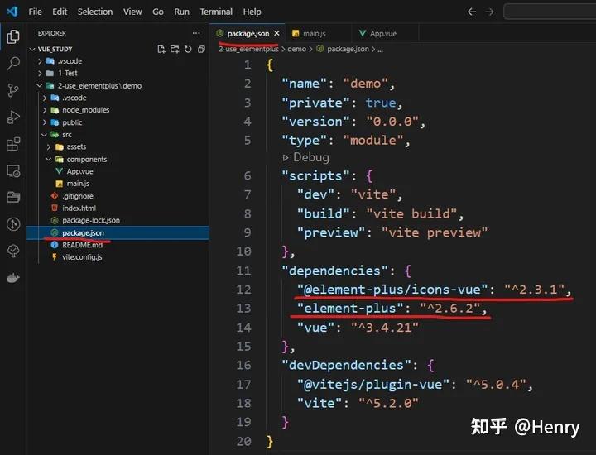
Task: Open the tree-shaped icon view in activity bar
Action: point(13,251)
